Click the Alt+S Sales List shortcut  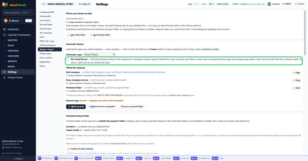[x=181, y=158]
